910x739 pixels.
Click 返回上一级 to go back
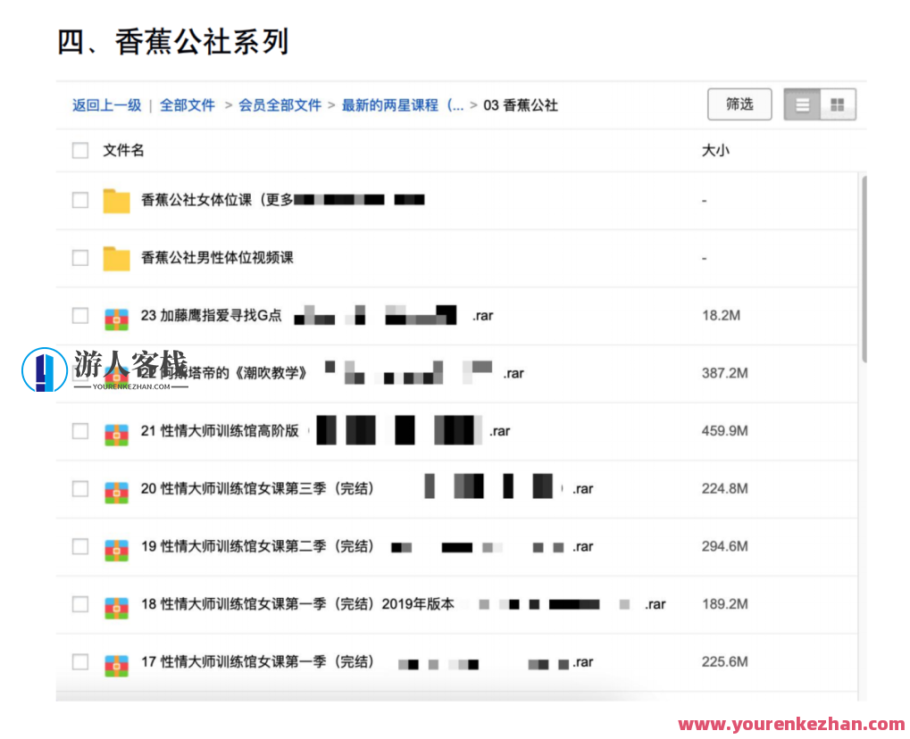105,104
